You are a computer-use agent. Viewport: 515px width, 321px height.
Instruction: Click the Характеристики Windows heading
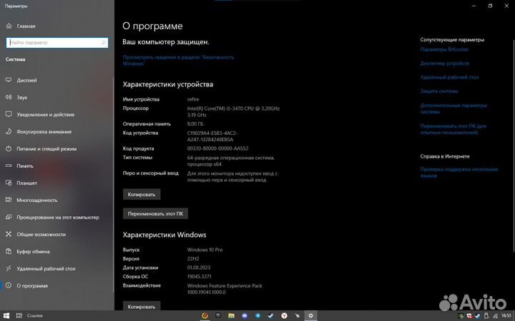(x=165, y=235)
